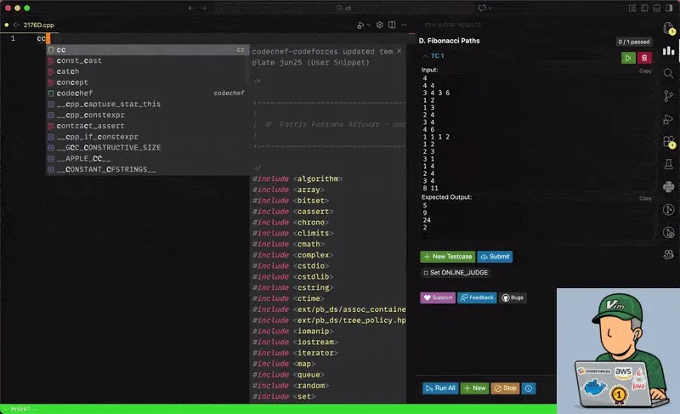Delete test case TC 1 using red trash icon
Image resolution: width=680 pixels, height=414 pixels.
pos(645,58)
